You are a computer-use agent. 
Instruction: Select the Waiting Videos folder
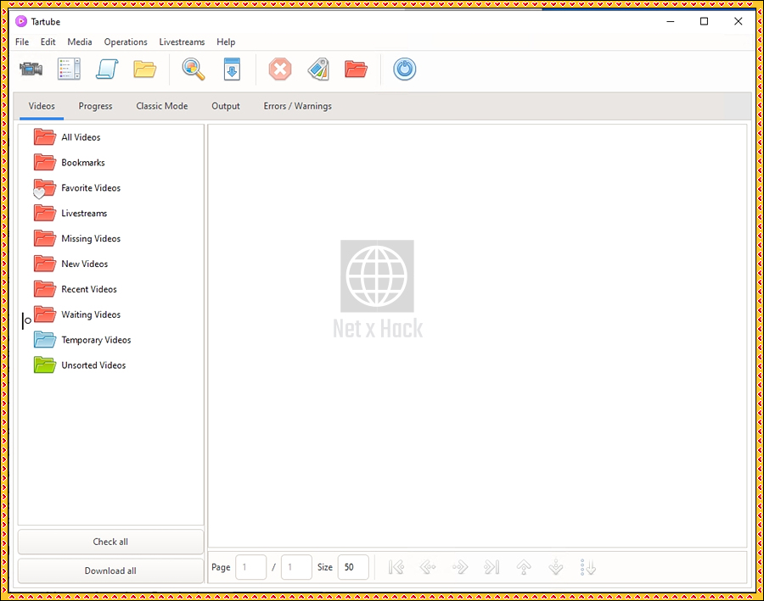pos(111,314)
